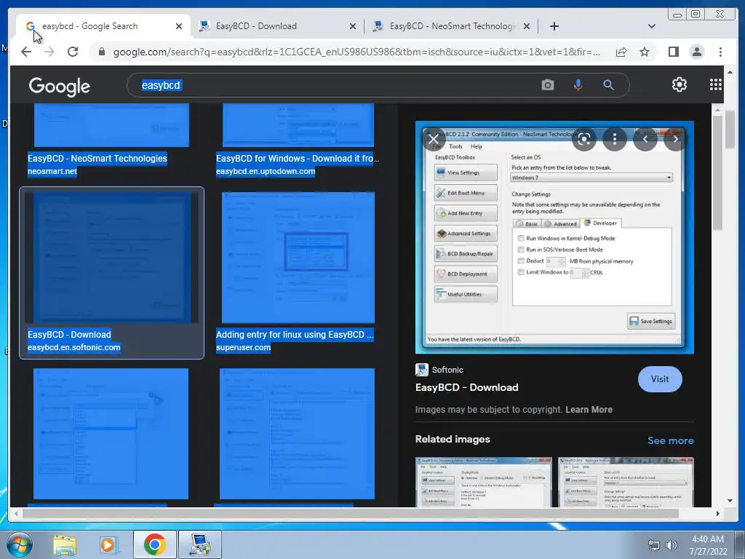Open superuser.com source link
This screenshot has width=745, height=559.
243,347
